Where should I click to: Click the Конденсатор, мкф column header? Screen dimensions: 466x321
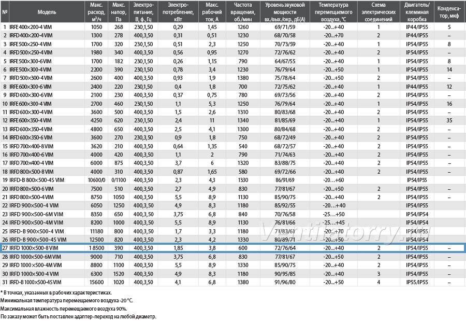[449, 12]
